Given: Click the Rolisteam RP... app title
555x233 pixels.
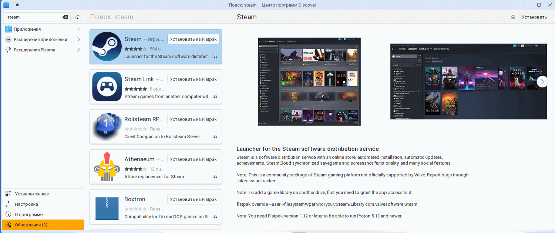Looking at the screenshot, I should pyautogui.click(x=143, y=119).
